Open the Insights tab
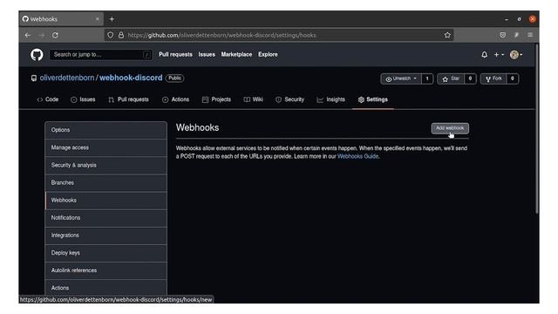The image size is (558, 314). coord(331,99)
